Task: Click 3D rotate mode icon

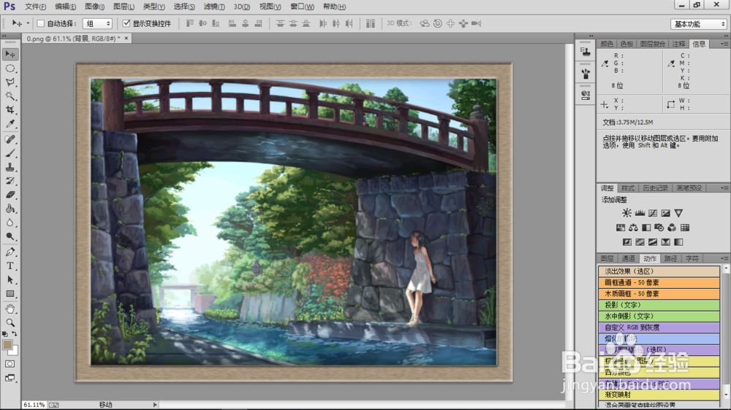Action: tap(424, 23)
